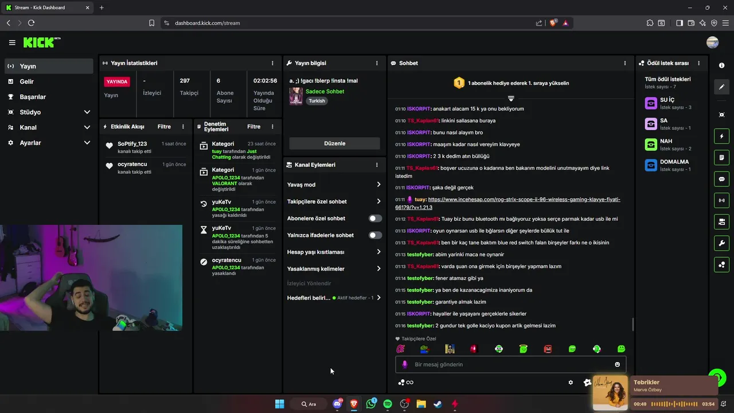Select the NAH reward request
The height and width of the screenshot is (413, 734).
point(669,145)
